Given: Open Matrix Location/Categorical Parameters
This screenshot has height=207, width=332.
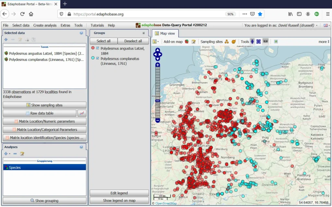Looking at the screenshot, I should (44, 129).
